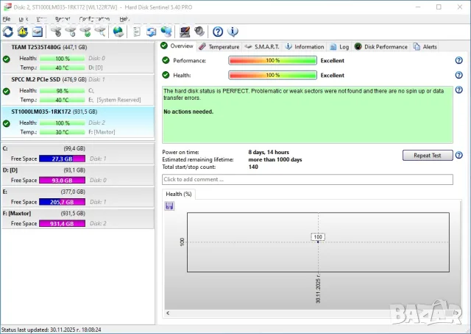
Task: Open the Report menu
Action: [x=63, y=19]
